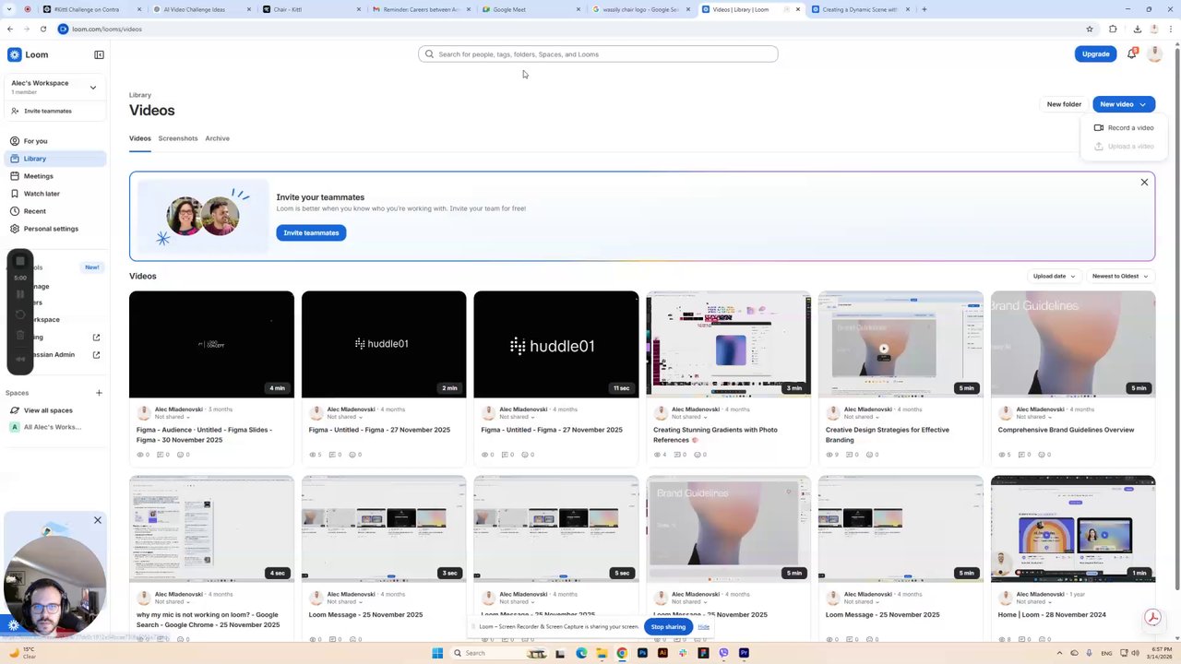
Task: Restart recording from the recording toolbar
Action: coord(20,314)
